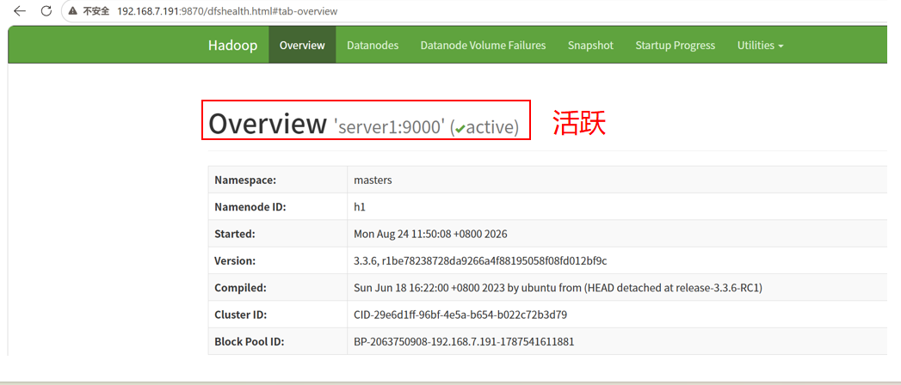Screen dimensions: 901x385
Task: Go back with the browser back arrow
Action: click(20, 11)
